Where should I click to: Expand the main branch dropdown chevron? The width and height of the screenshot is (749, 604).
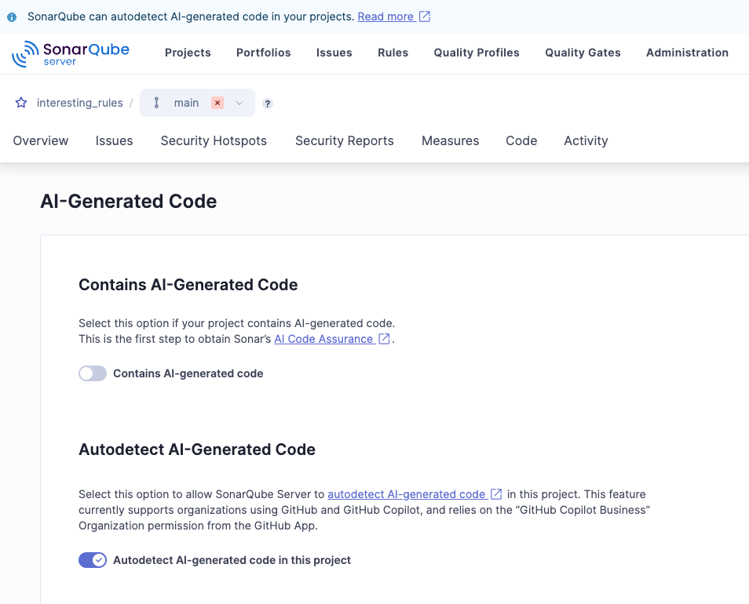point(240,103)
